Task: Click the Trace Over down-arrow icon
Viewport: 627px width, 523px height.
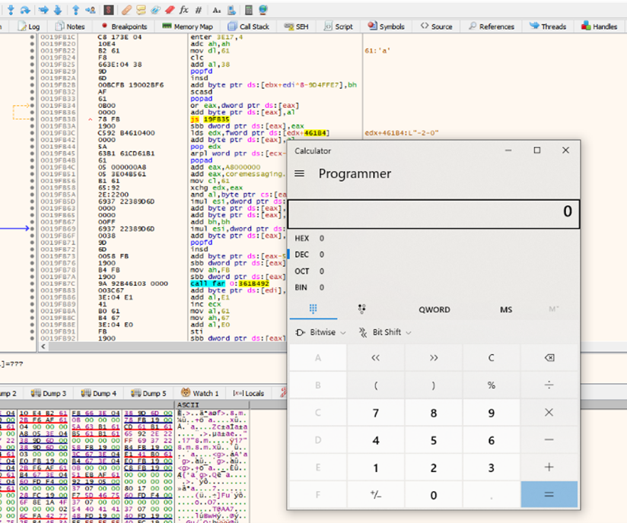Action: pos(58,10)
